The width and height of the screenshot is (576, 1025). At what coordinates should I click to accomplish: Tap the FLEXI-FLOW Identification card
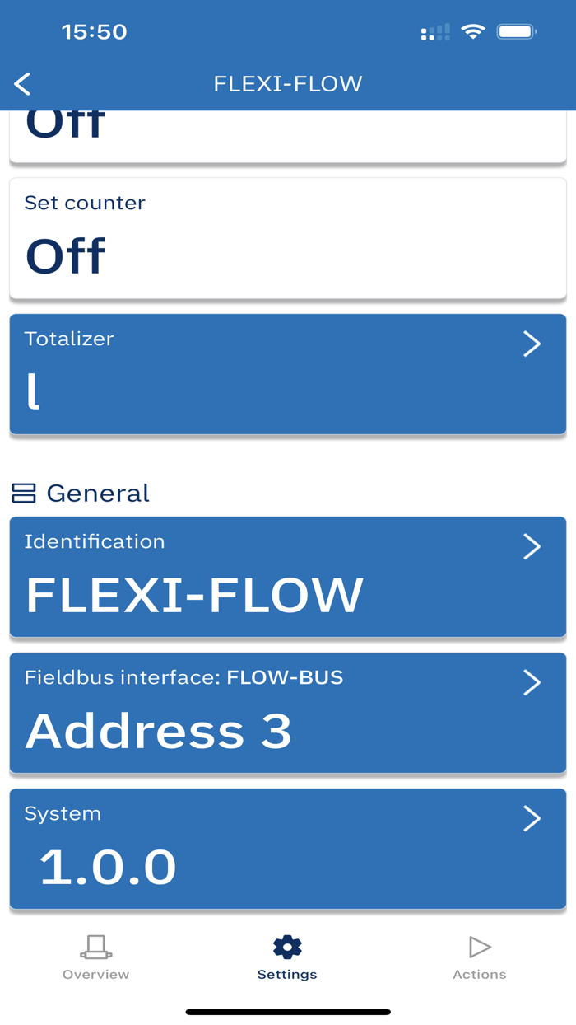pos(287,577)
